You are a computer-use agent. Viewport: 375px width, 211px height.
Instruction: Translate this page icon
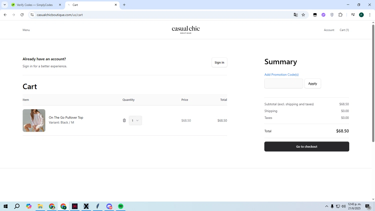(x=296, y=15)
